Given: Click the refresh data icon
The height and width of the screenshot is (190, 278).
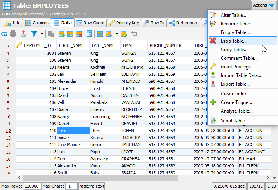Looking at the screenshot, I should (x=4, y=34).
